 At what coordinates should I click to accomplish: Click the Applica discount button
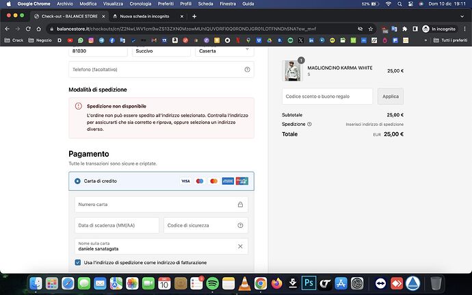click(x=391, y=97)
